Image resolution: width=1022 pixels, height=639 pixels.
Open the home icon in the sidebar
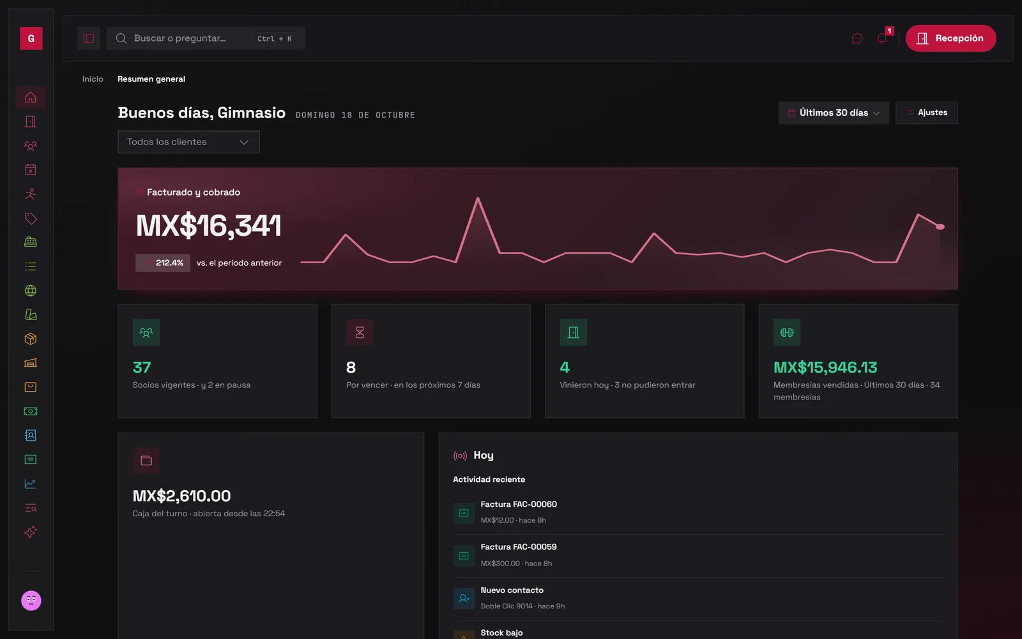30,97
